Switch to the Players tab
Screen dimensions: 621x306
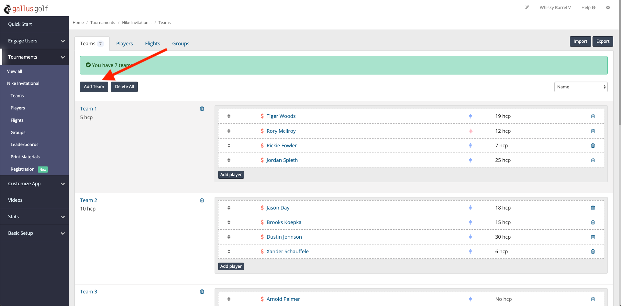(125, 44)
